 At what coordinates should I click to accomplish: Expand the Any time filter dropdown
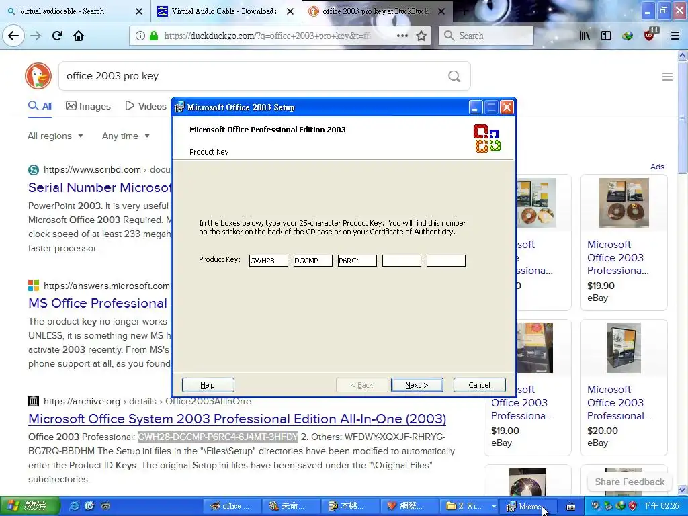click(126, 136)
